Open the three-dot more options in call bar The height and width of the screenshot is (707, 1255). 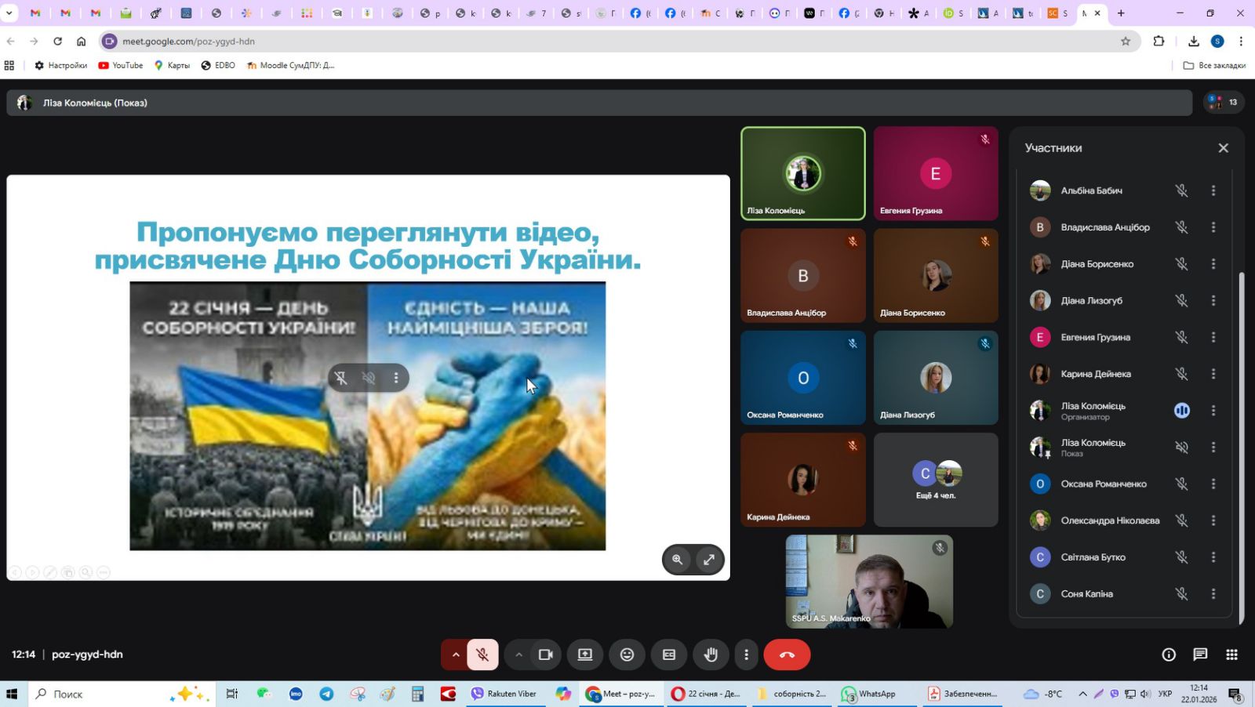coord(746,654)
